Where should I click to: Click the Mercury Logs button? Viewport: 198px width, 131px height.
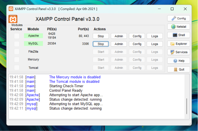(155, 60)
